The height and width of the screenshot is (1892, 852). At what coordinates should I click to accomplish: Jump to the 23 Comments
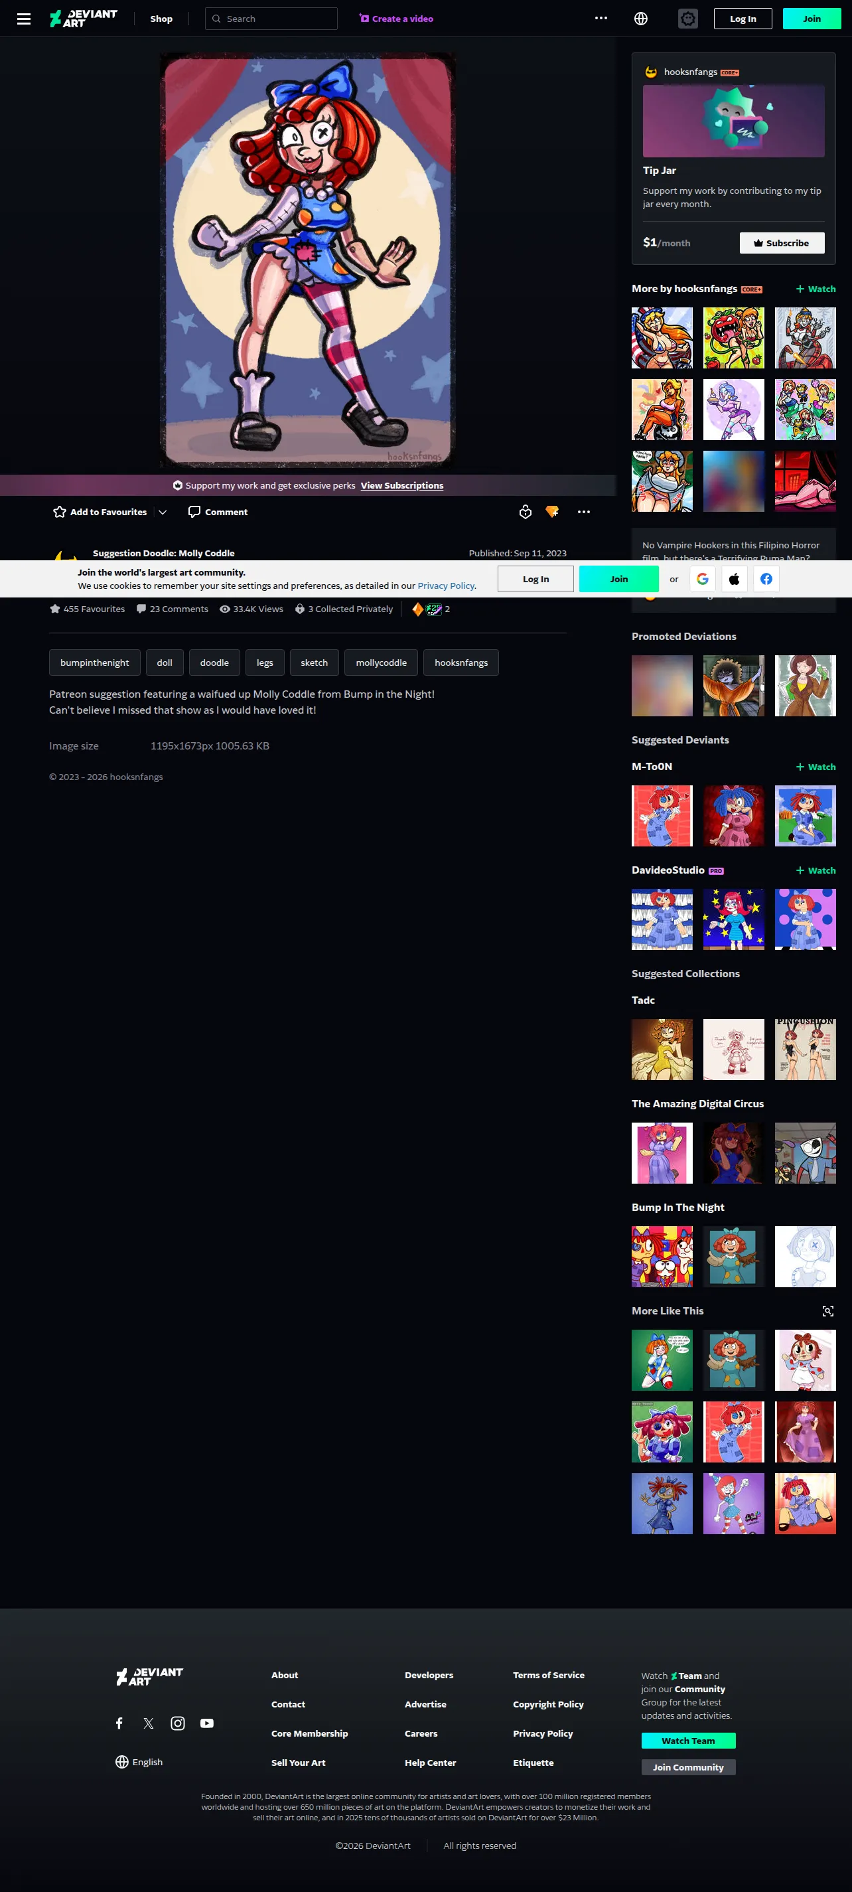pos(173,609)
